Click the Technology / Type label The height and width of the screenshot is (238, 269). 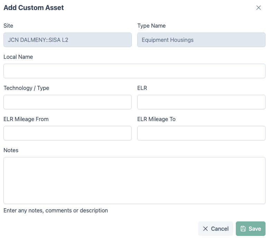pyautogui.click(x=26, y=88)
